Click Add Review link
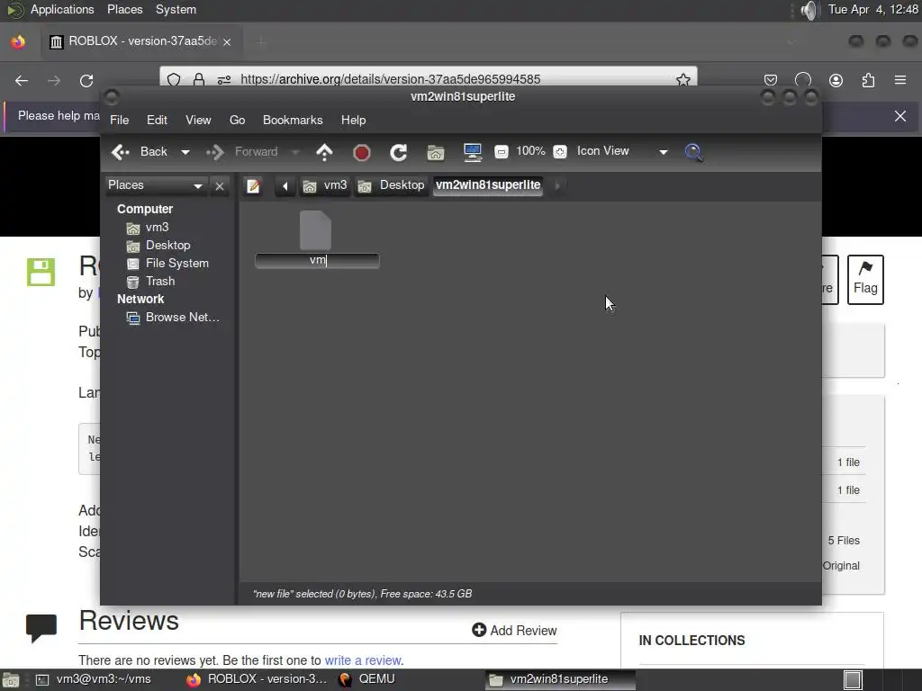Screen dimensions: 922x691 click(514, 631)
